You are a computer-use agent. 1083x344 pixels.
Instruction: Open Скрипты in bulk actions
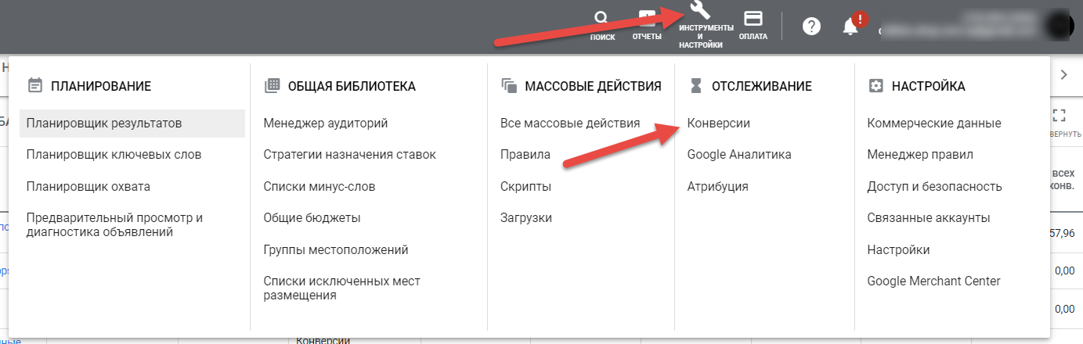coord(525,186)
